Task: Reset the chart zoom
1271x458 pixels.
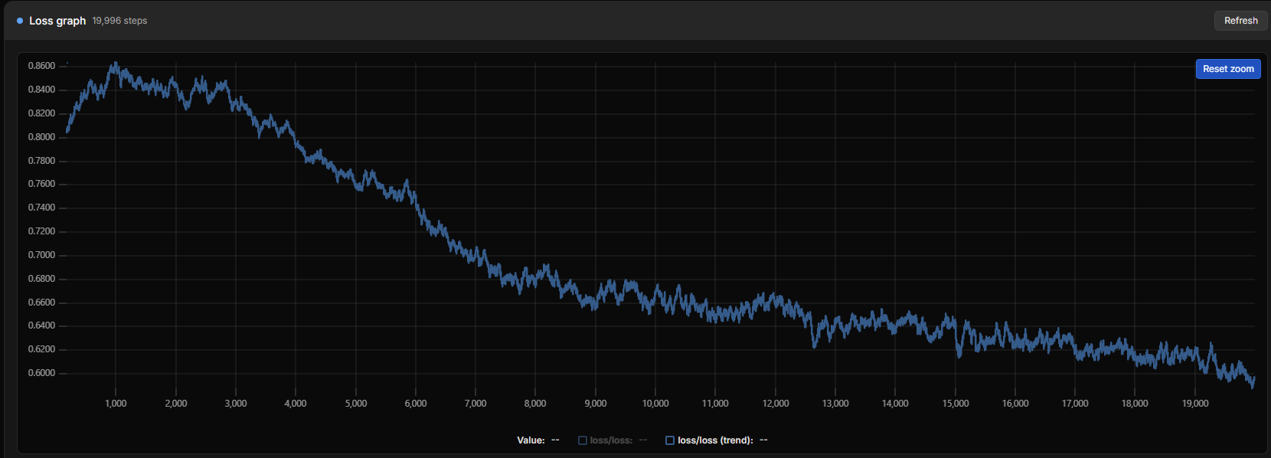Action: (1228, 69)
